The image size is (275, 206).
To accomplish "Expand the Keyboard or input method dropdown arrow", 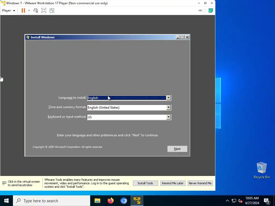I will (168, 117).
